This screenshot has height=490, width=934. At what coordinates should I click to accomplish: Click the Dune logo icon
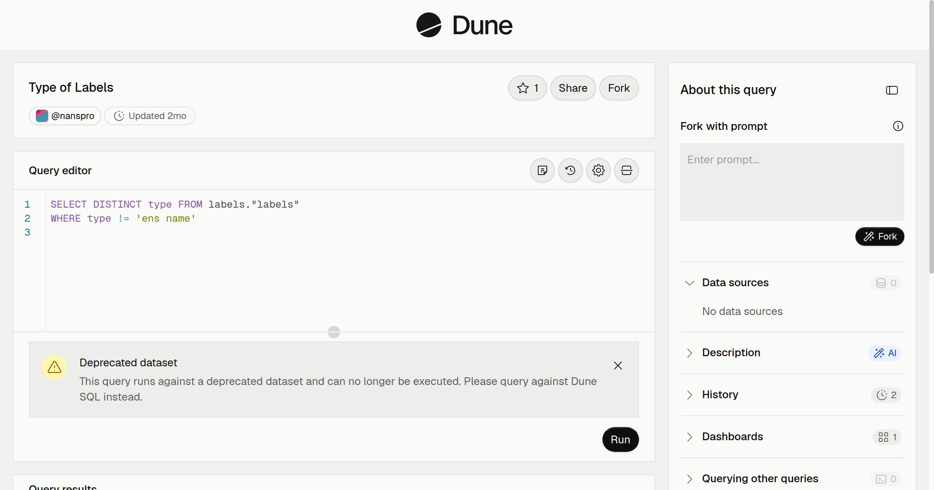[x=428, y=25]
